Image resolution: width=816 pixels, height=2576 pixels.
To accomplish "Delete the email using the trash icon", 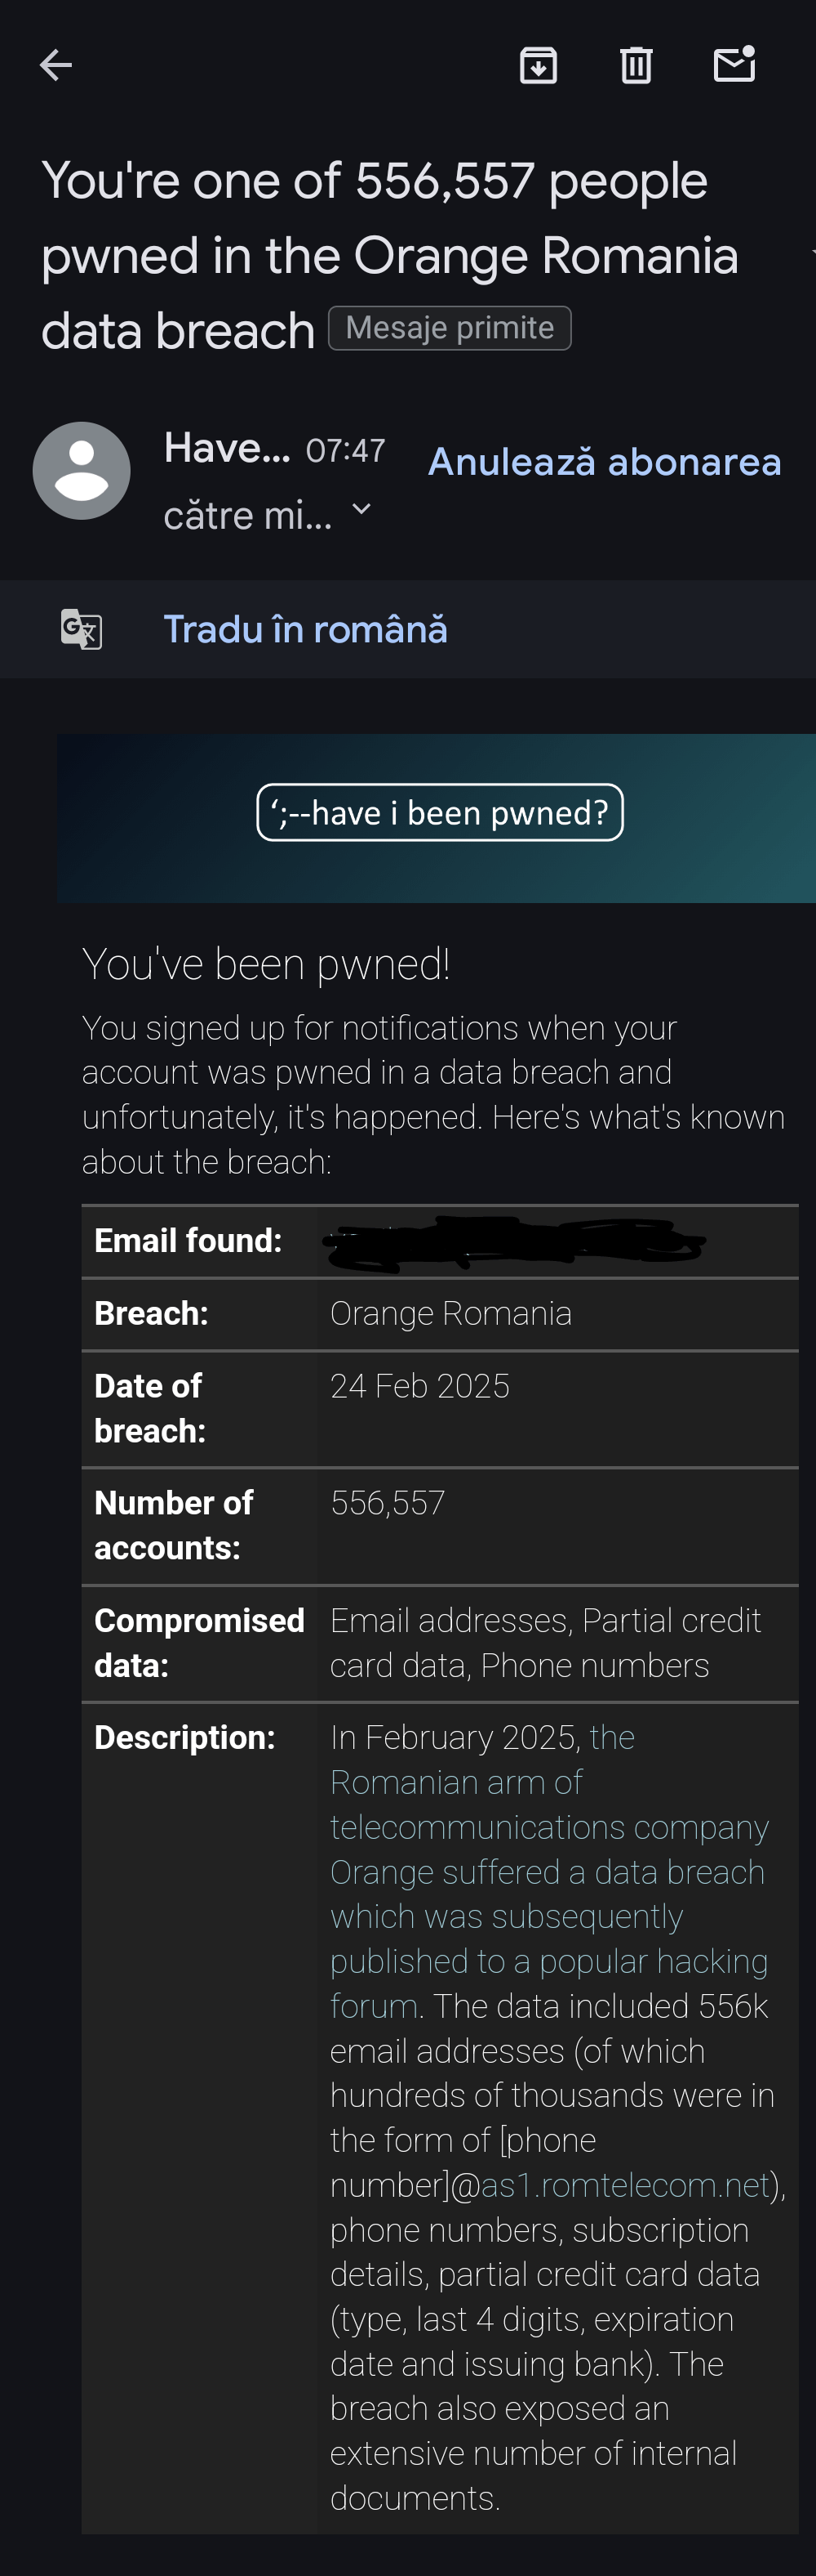I will click(x=636, y=66).
